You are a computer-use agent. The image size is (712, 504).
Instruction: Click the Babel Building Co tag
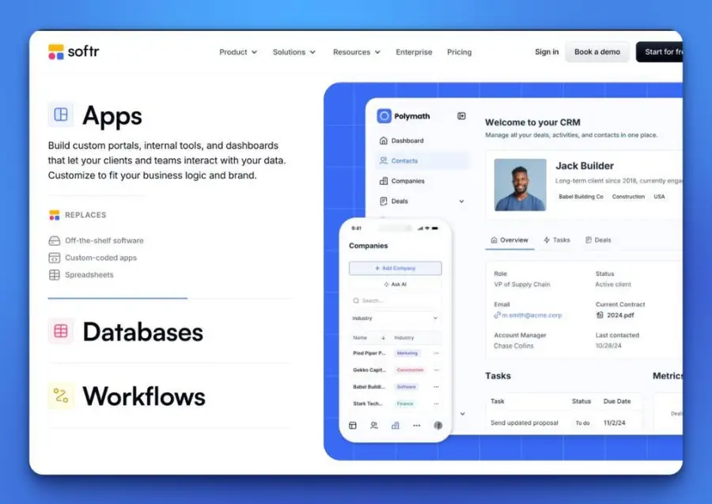(581, 197)
